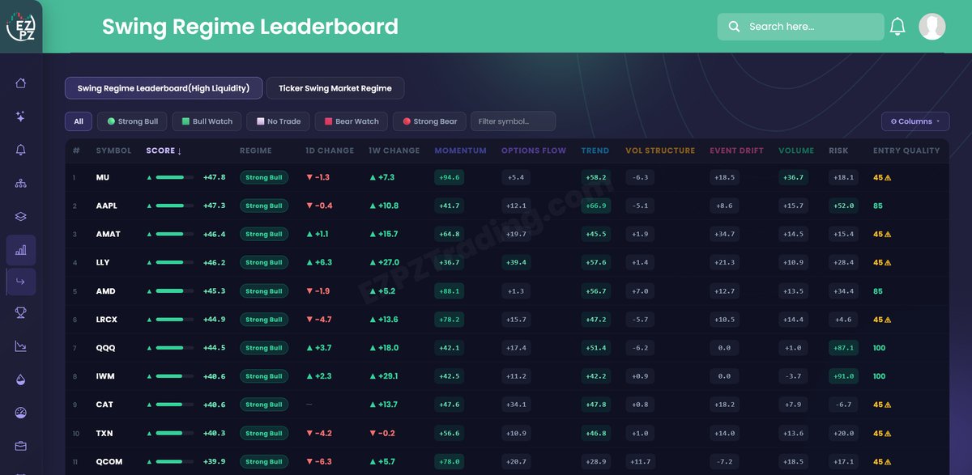Click the warning icon in the LLY row
This screenshot has width=972, height=475.
click(x=888, y=263)
